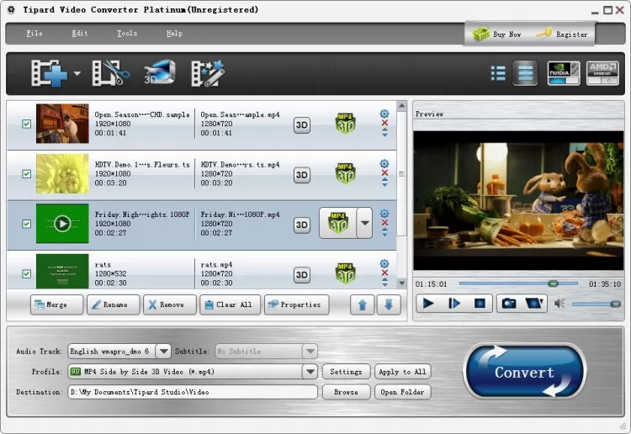Click the Friday.Night play thumbnail
The width and height of the screenshot is (631, 434).
[62, 224]
